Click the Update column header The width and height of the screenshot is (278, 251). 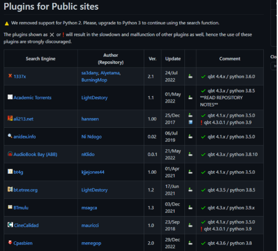[173, 59]
